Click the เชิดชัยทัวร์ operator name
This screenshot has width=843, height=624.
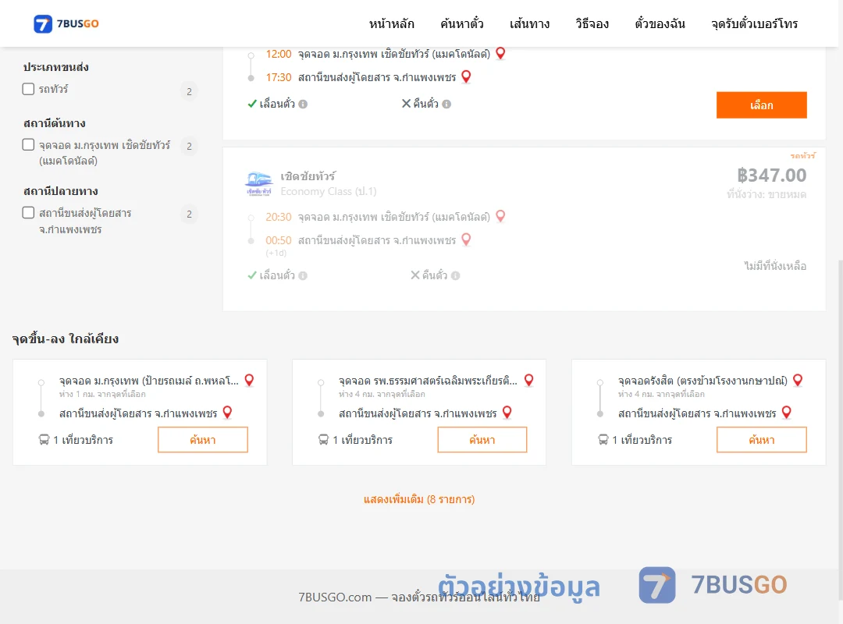point(308,176)
